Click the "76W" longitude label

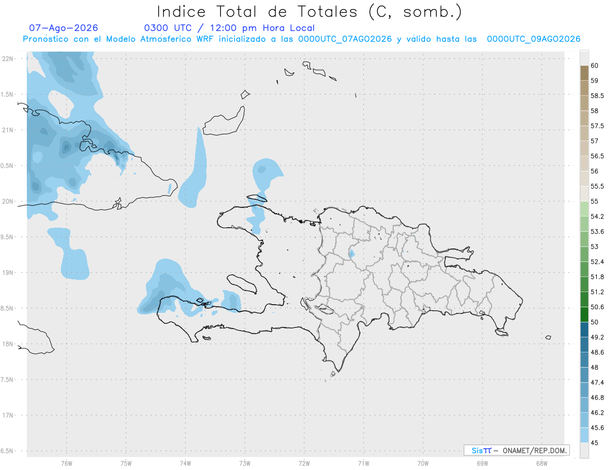tap(66, 463)
